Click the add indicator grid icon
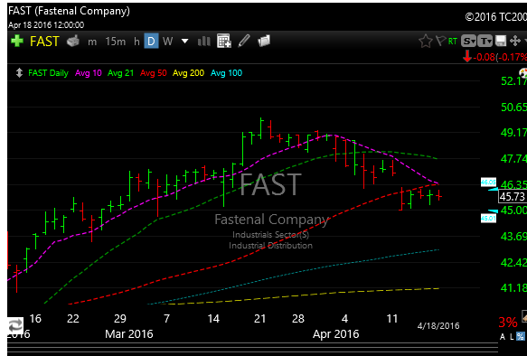 point(224,41)
